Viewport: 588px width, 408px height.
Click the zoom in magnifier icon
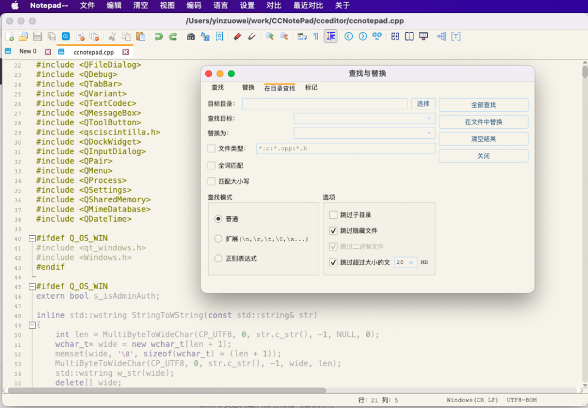269,36
